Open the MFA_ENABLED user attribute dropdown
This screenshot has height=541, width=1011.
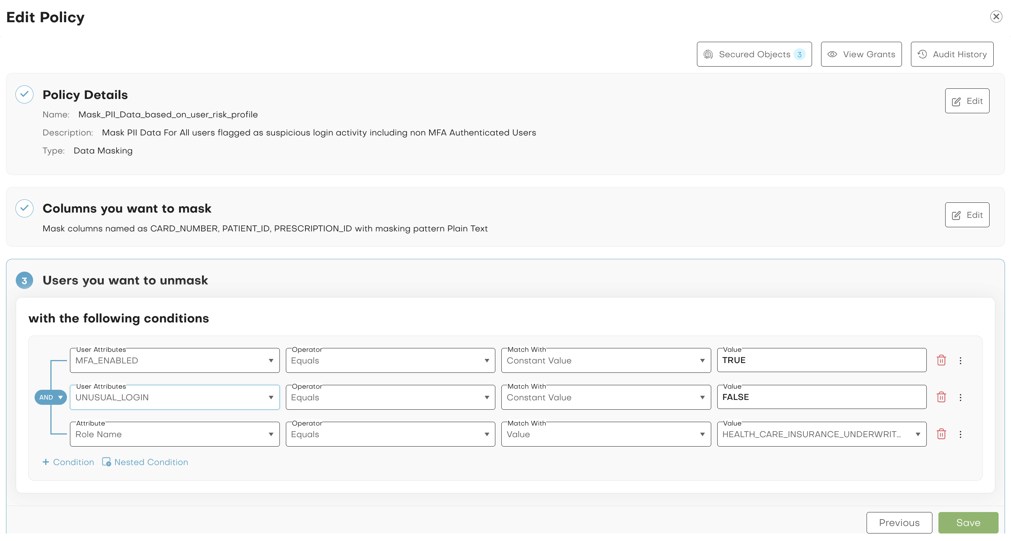[x=174, y=360]
